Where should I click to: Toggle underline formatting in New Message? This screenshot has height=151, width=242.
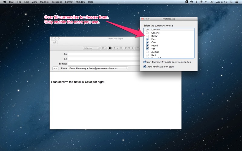pos(121,48)
